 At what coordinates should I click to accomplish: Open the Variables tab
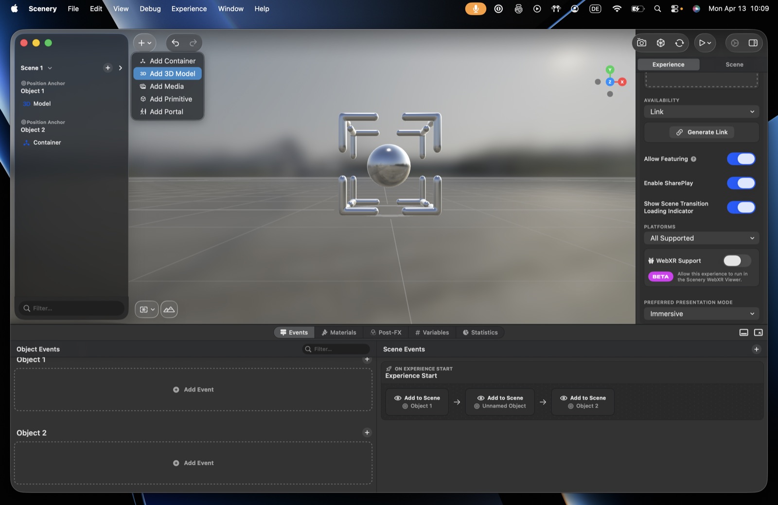click(432, 333)
